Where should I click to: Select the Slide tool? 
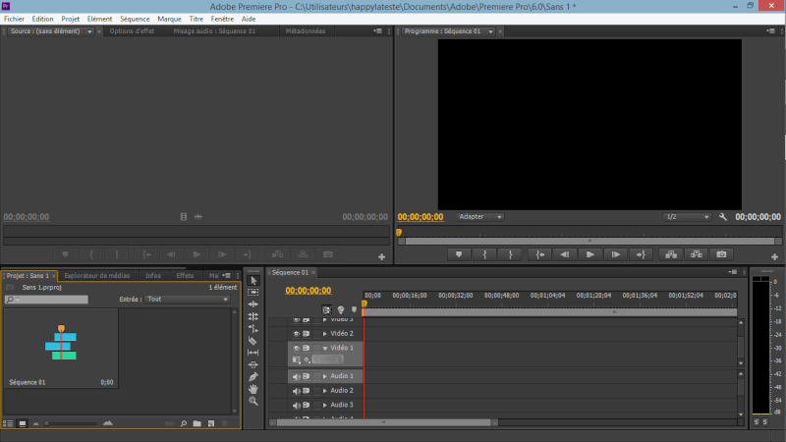(253, 364)
